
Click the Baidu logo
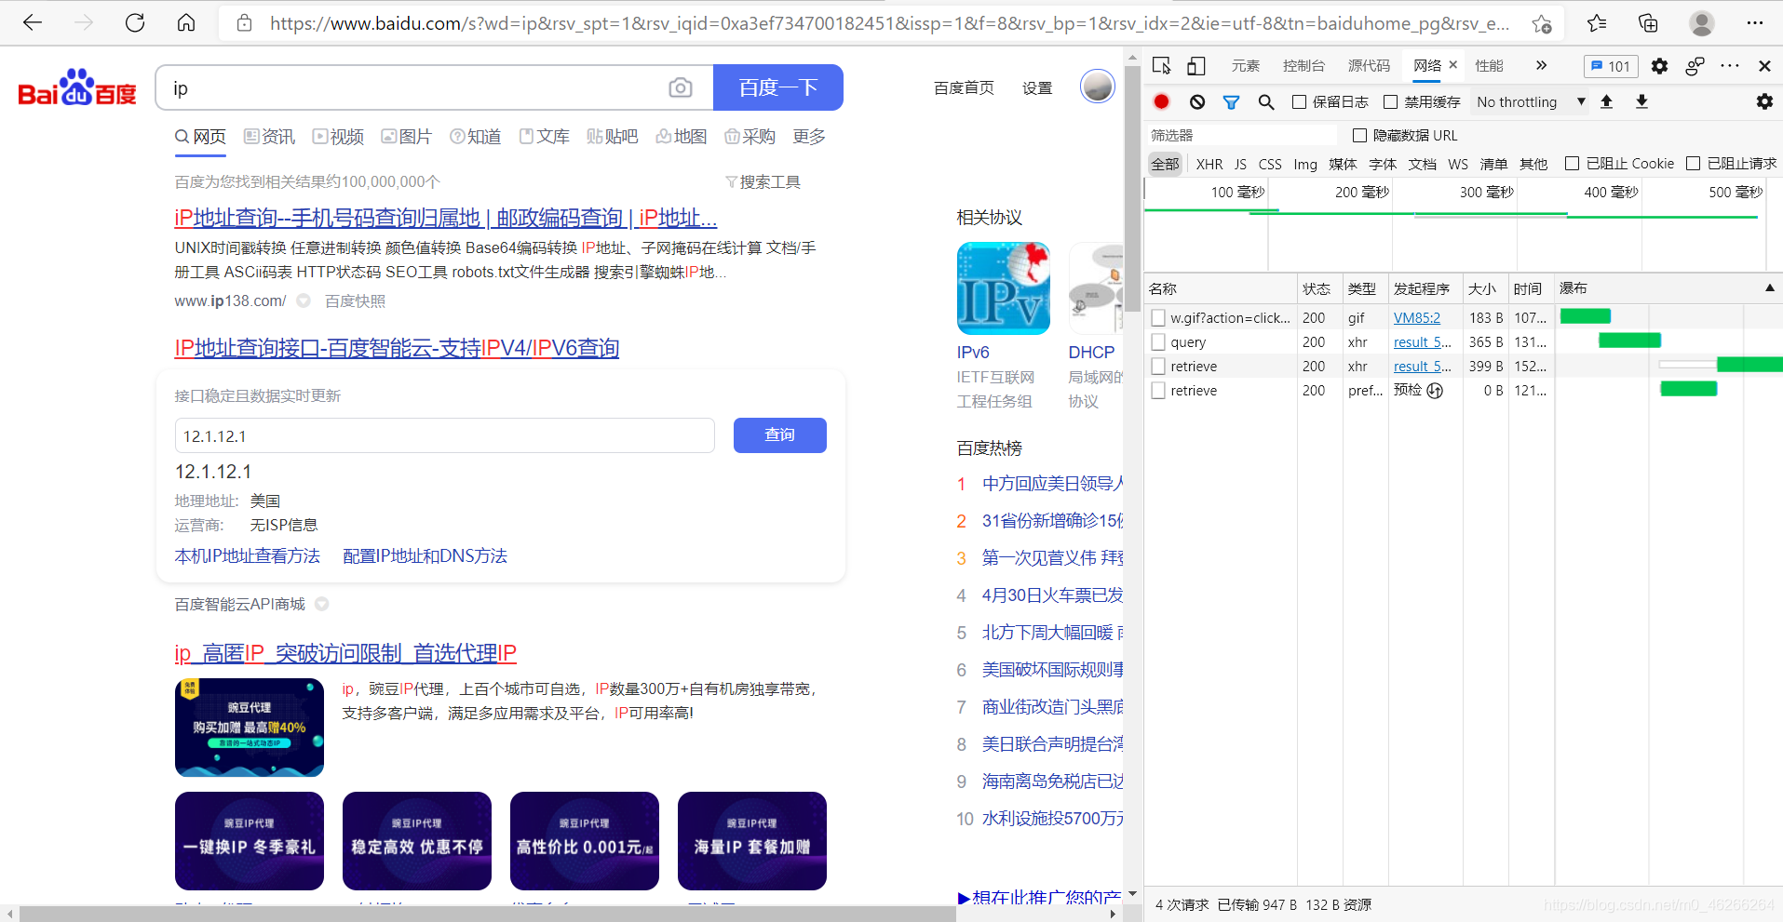77,87
